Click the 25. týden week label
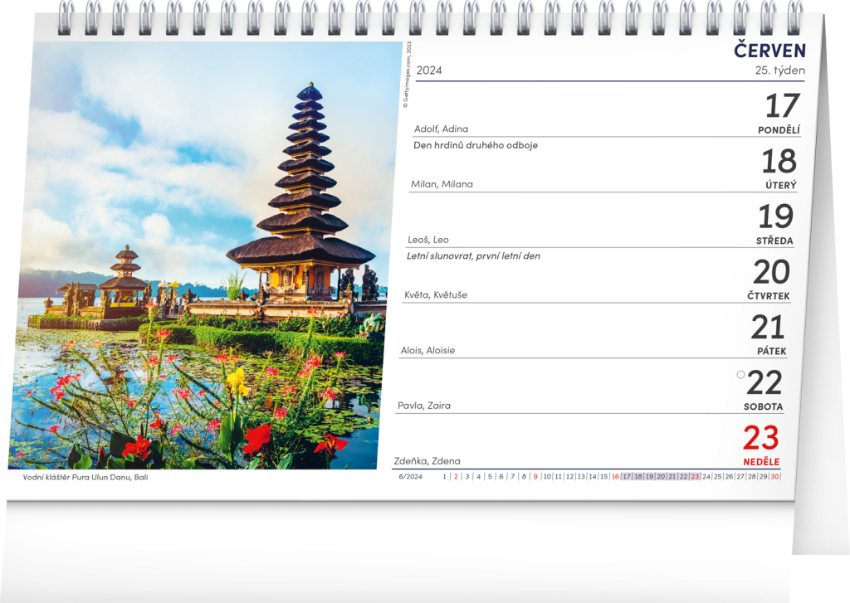850x603 pixels. pyautogui.click(x=779, y=71)
